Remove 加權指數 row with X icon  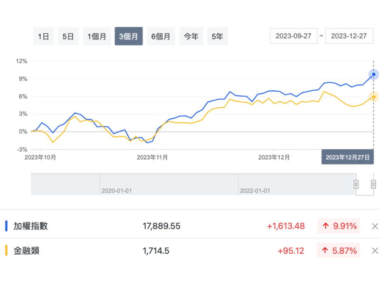tap(375, 226)
